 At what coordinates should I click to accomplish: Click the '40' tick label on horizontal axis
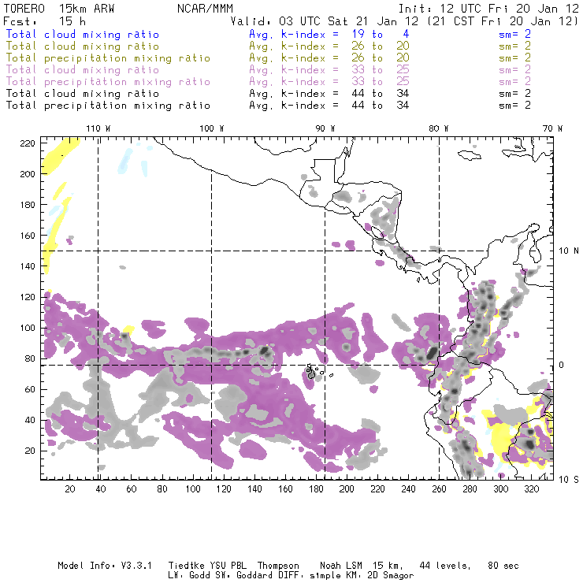coord(101,489)
